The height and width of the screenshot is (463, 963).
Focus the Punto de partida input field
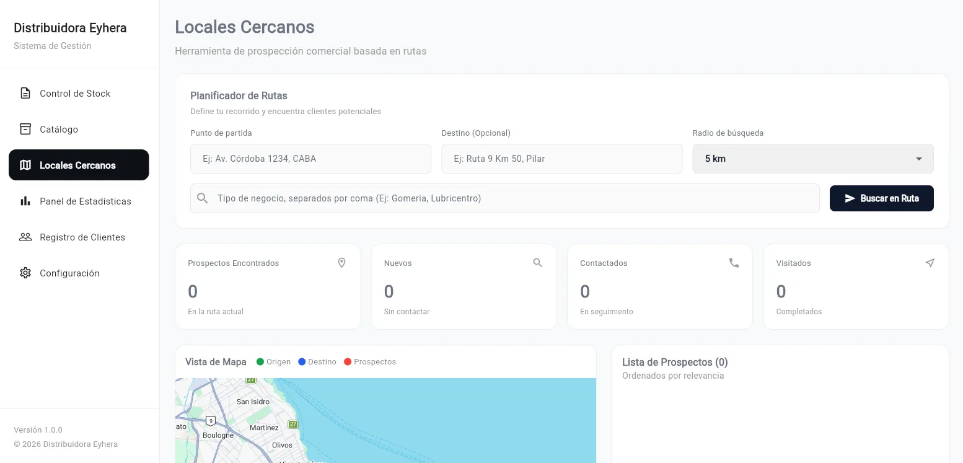(310, 159)
